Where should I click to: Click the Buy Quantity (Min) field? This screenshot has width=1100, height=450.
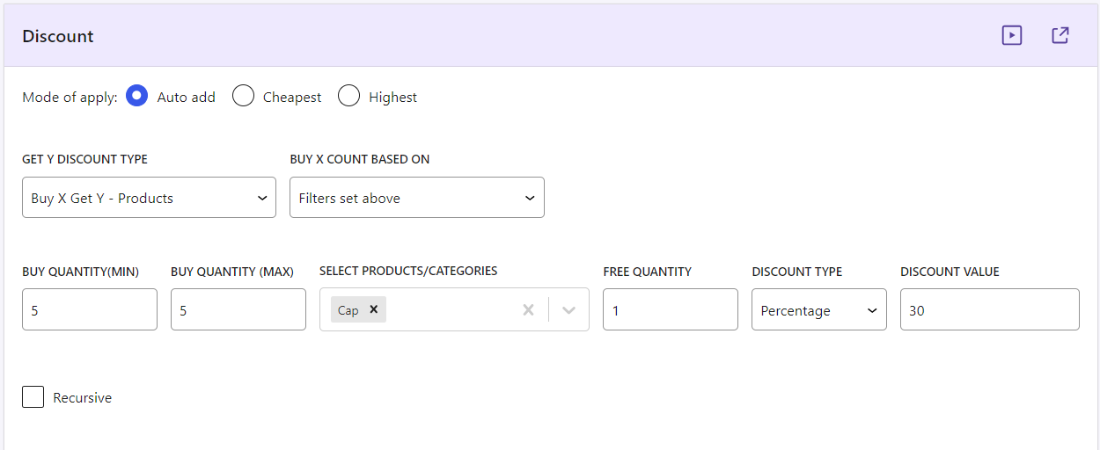click(x=90, y=310)
